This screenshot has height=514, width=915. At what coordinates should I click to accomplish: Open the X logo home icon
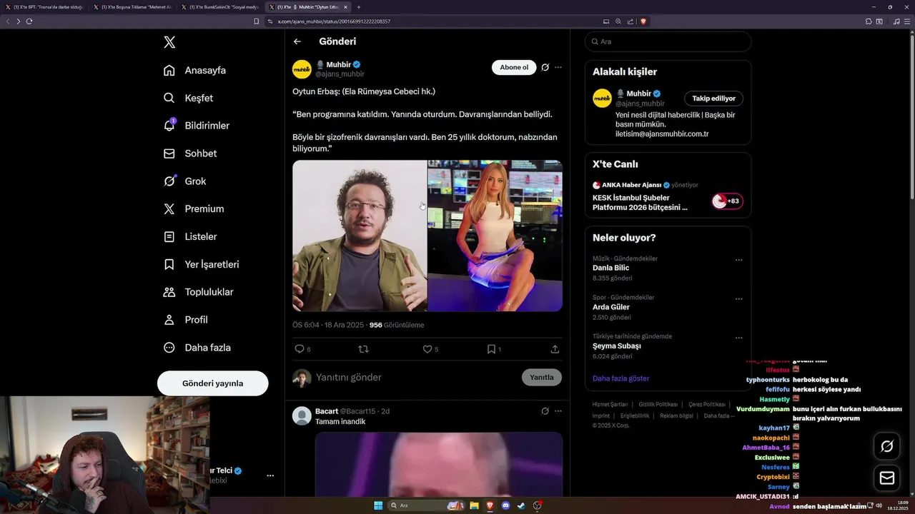point(169,42)
